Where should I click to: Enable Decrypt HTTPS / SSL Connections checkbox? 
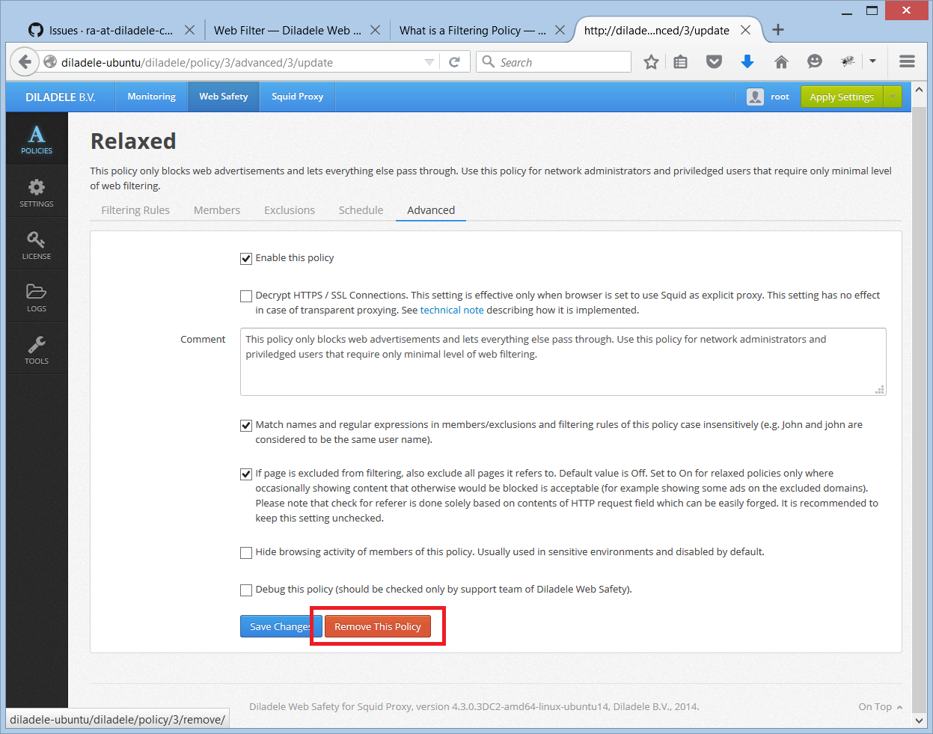pyautogui.click(x=245, y=296)
